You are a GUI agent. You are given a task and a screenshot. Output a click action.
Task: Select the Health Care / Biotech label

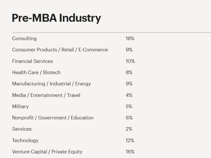(36, 72)
